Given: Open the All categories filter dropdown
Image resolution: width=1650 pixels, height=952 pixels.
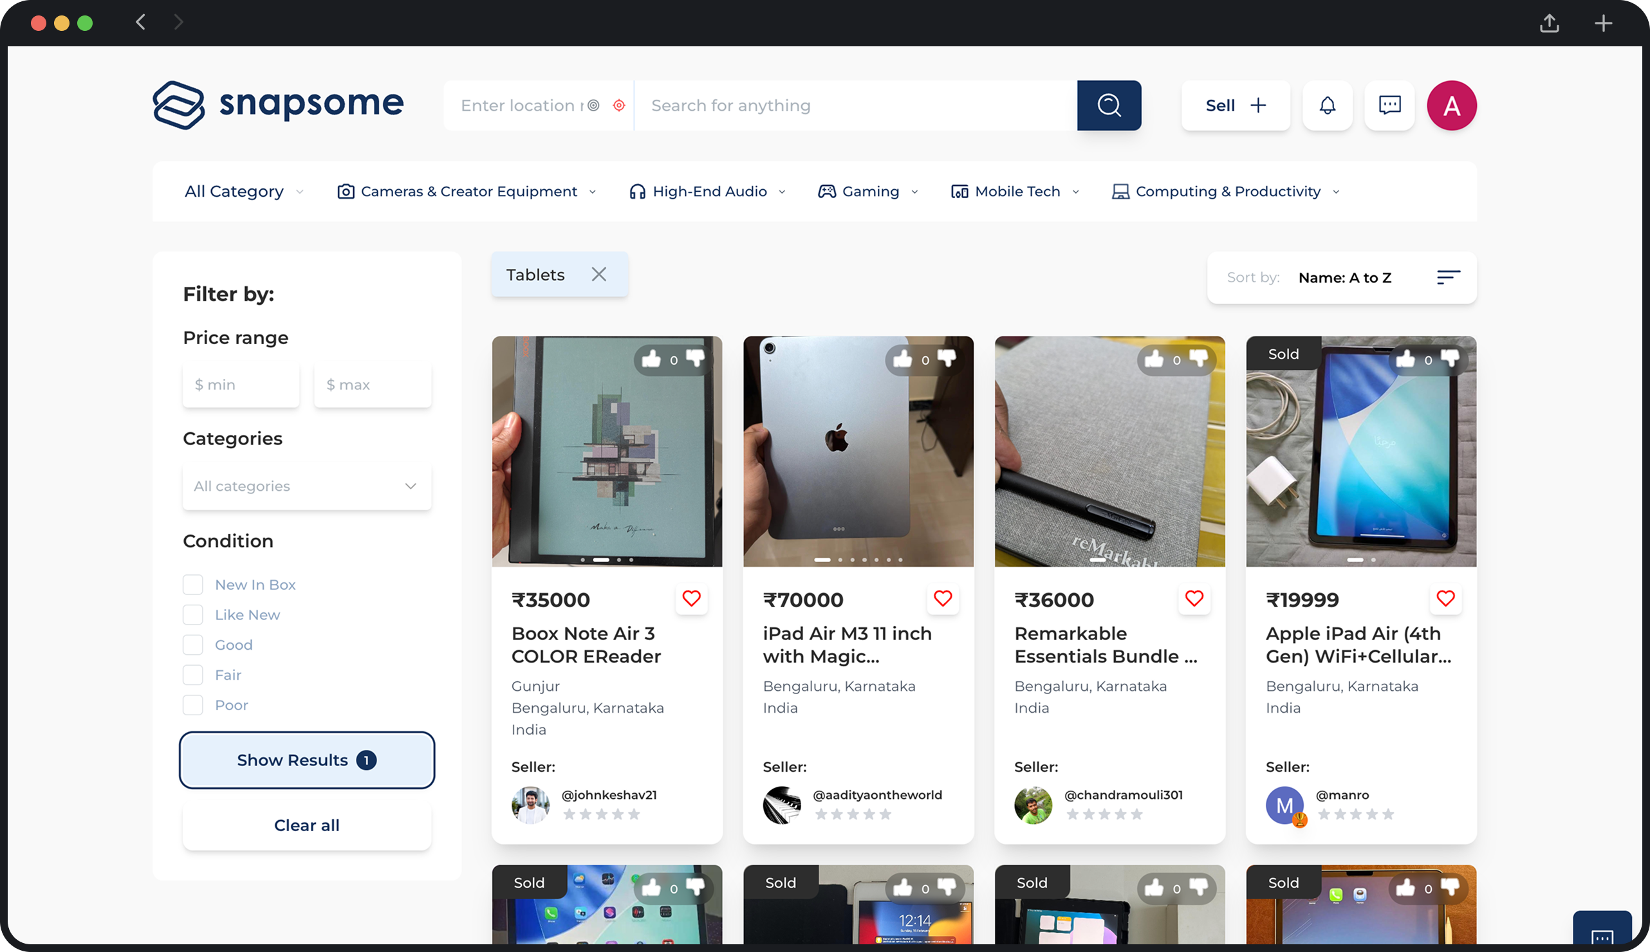Looking at the screenshot, I should (x=307, y=486).
